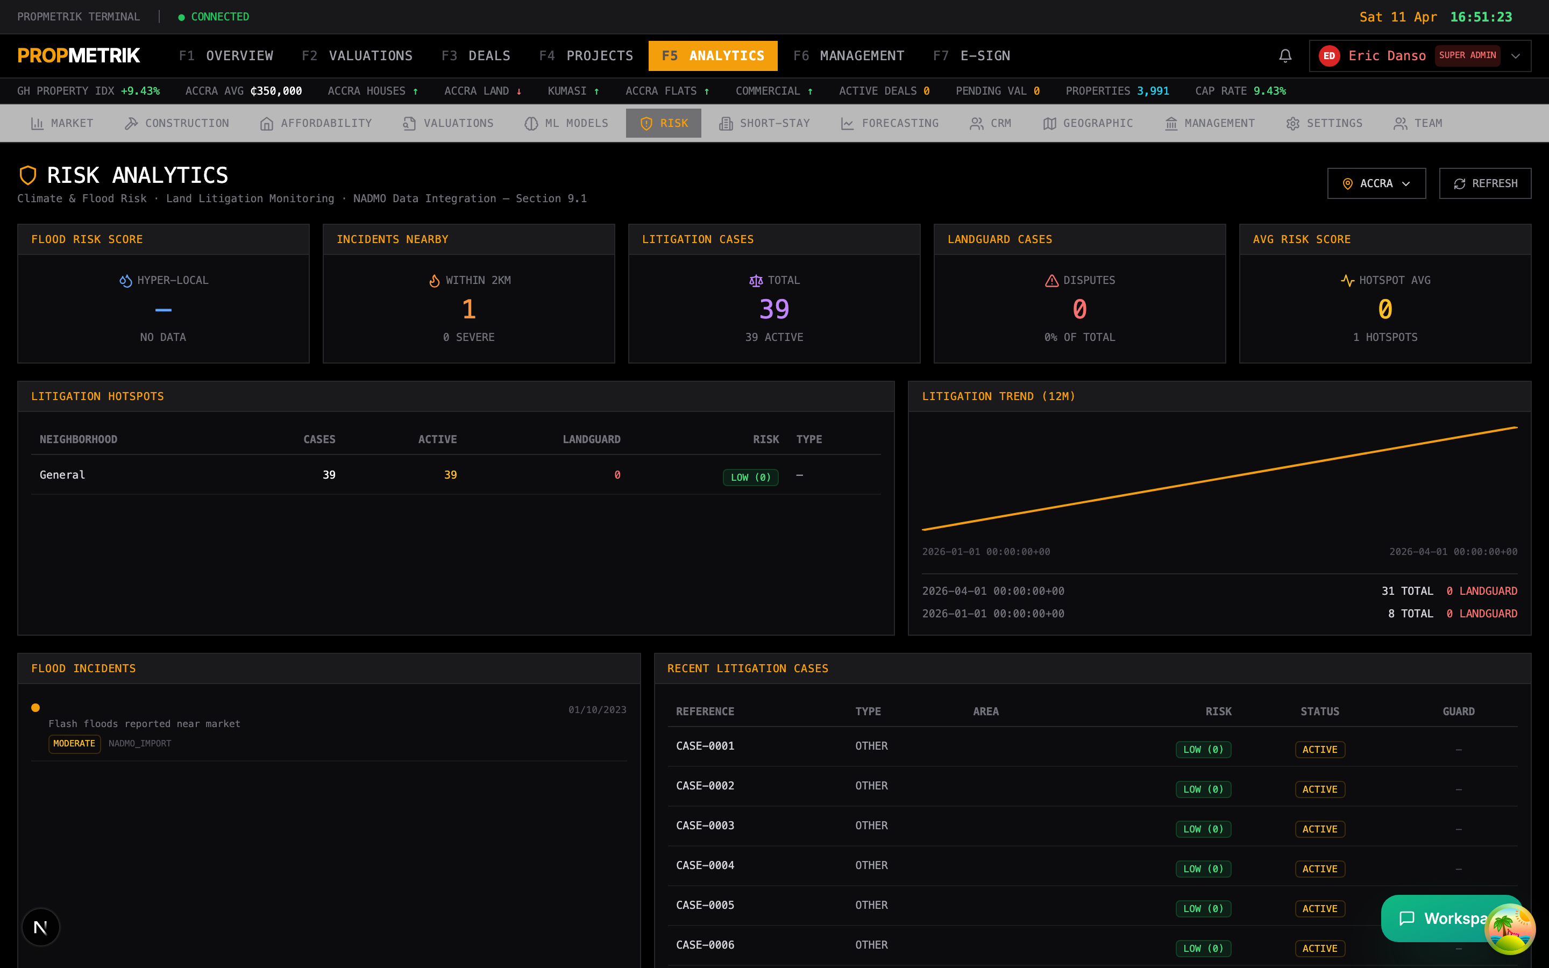Open the F4 Projects tab
The image size is (1549, 968).
click(586, 56)
